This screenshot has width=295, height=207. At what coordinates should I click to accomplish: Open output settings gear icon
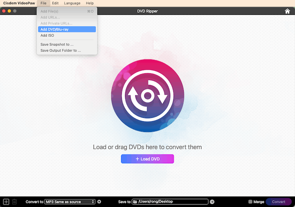(x=99, y=202)
